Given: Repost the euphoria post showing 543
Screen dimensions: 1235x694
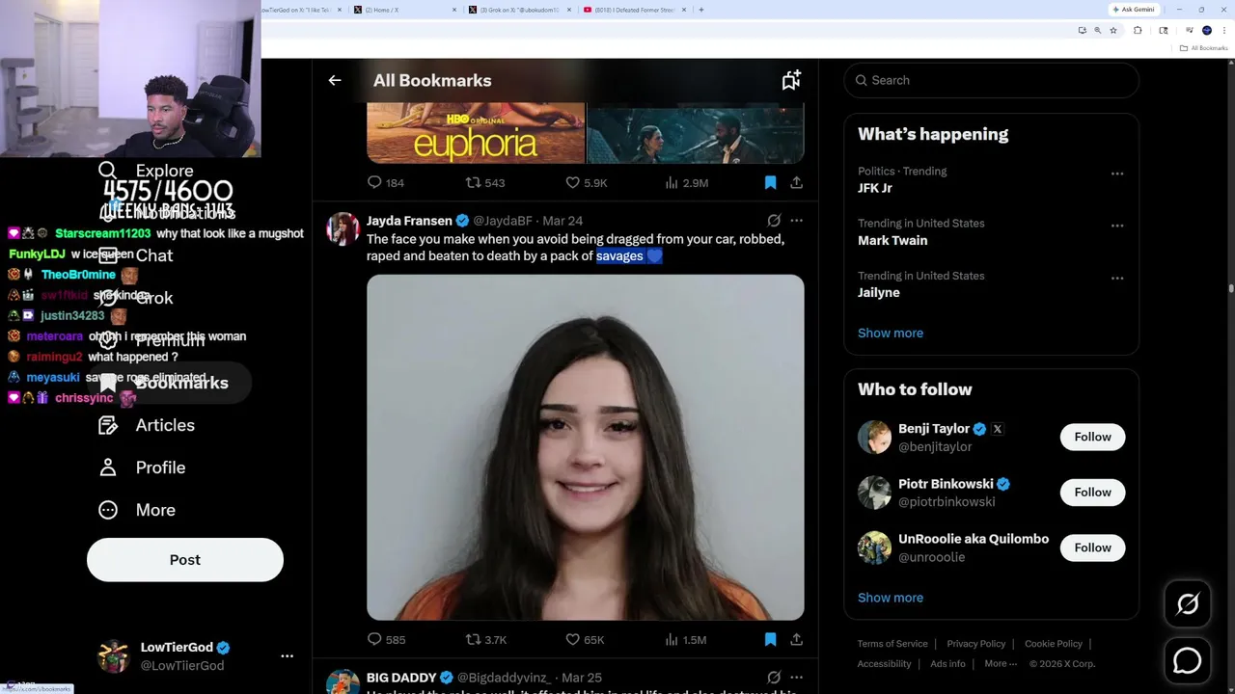Looking at the screenshot, I should tap(485, 182).
